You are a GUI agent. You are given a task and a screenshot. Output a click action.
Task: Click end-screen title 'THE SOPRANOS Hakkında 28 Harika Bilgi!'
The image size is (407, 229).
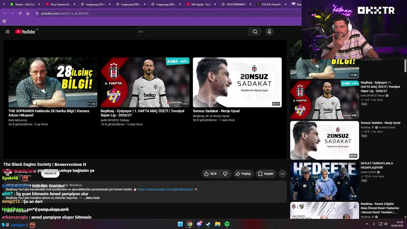[49, 113]
